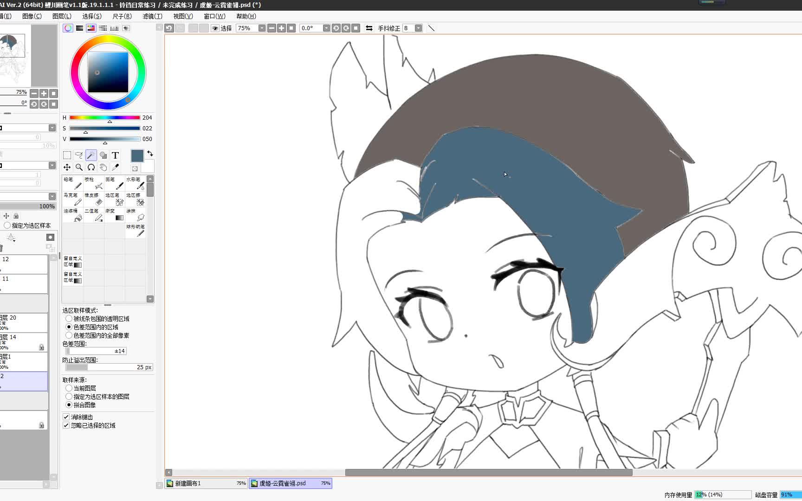Select the color wheel panel icon
802x501 pixels.
(x=68, y=28)
